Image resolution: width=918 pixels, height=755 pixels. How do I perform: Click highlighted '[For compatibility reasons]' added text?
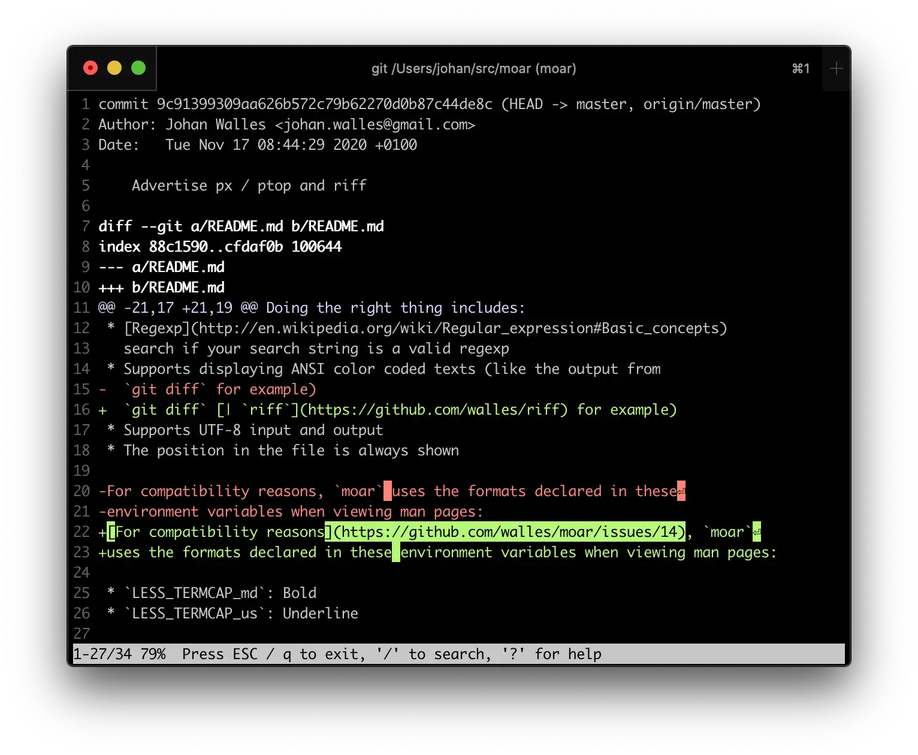(x=220, y=532)
